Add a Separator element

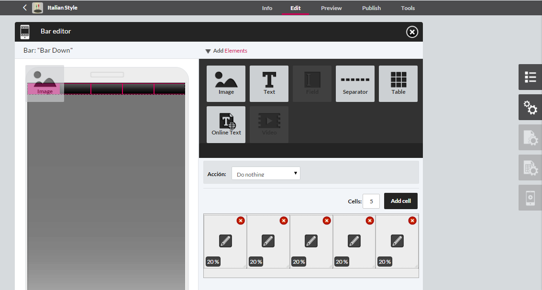[x=355, y=84]
